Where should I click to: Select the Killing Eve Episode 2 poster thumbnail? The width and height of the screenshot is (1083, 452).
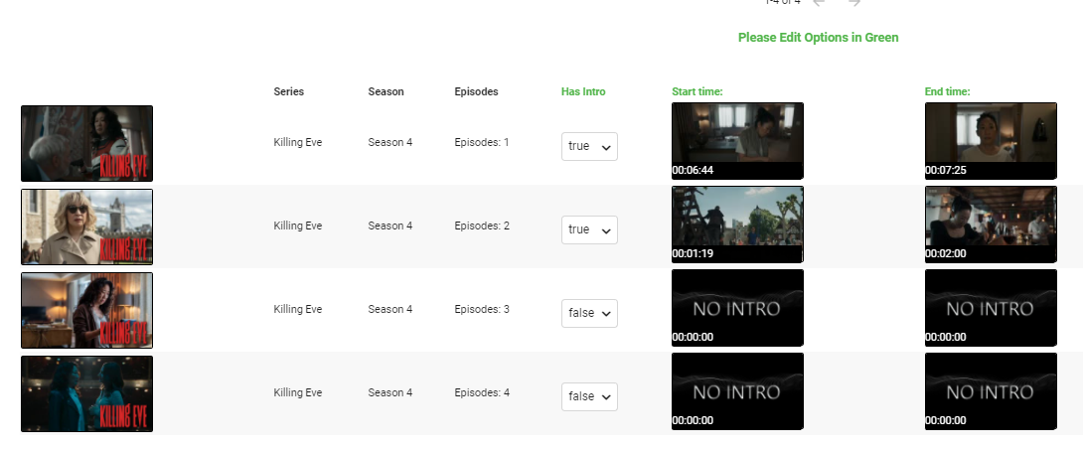click(x=87, y=227)
